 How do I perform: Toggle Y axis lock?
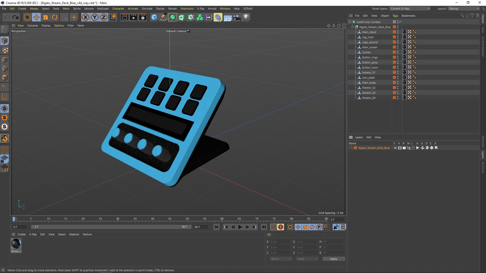[x=95, y=17]
